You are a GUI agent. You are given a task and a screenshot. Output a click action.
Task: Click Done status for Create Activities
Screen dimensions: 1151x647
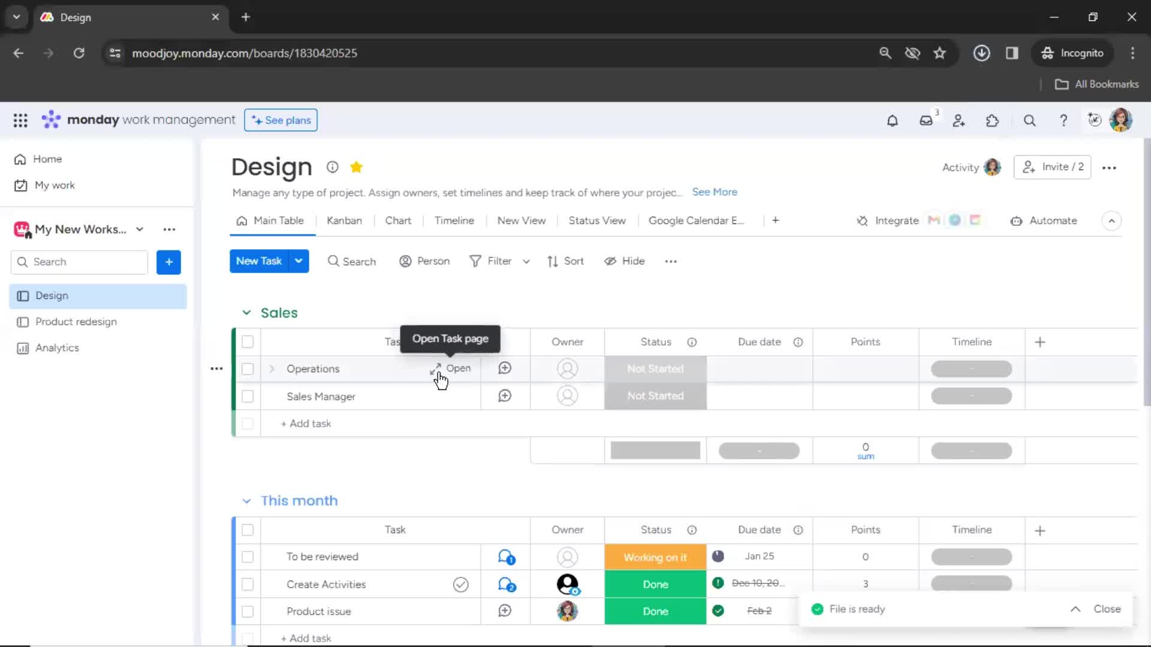[655, 585]
